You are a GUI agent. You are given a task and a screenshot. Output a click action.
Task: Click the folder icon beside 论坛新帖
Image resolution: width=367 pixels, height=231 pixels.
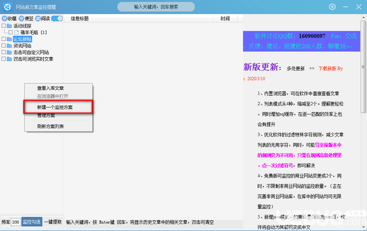[x=9, y=39]
